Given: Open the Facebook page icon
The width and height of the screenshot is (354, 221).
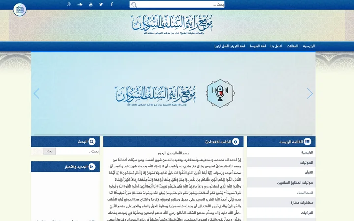Looking at the screenshot, I should click(x=112, y=4).
